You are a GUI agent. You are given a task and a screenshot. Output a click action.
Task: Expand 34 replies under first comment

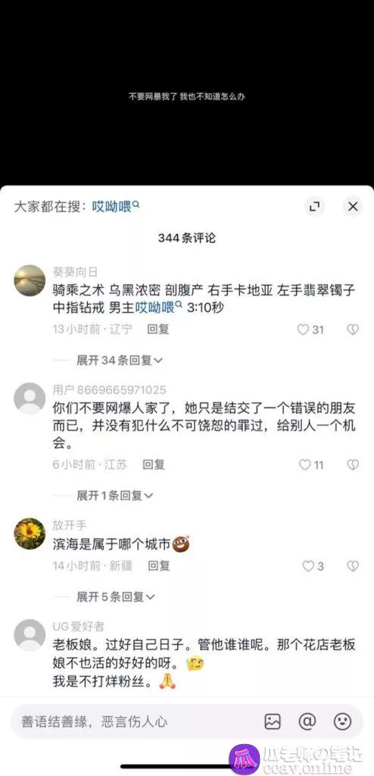119,360
